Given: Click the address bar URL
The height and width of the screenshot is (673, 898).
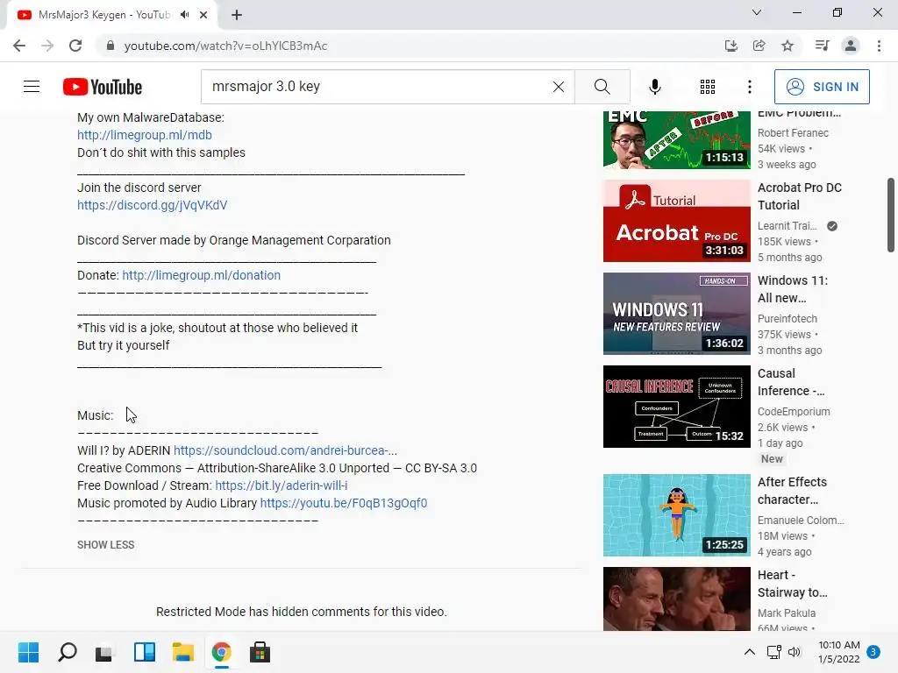Looking at the screenshot, I should 225,46.
